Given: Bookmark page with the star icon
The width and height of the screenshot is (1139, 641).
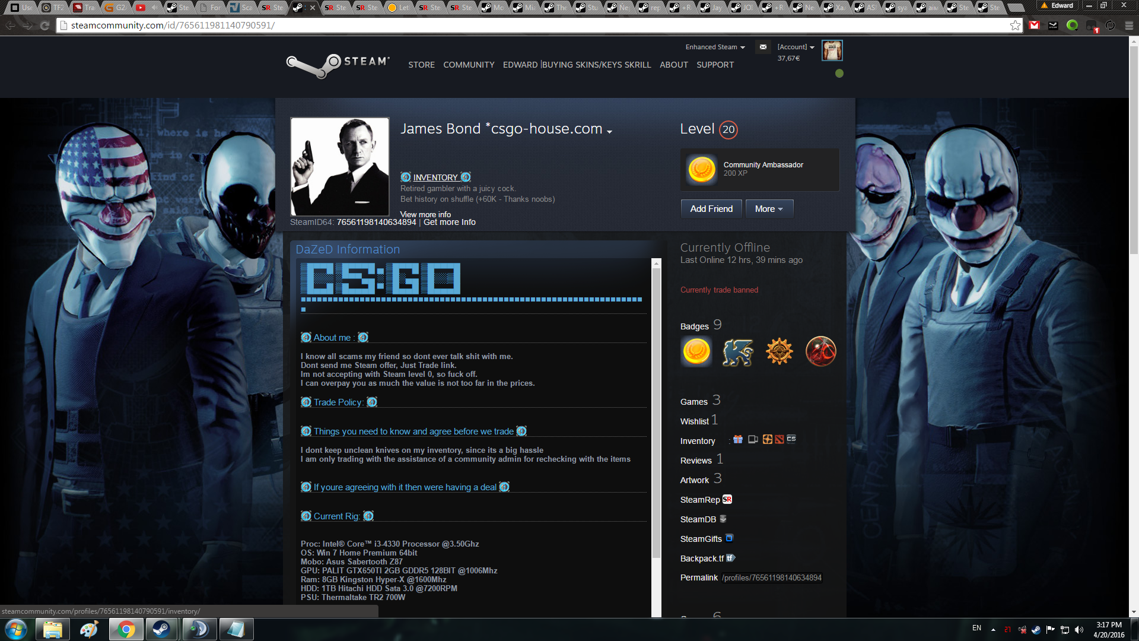Looking at the screenshot, I should pos(1015,25).
